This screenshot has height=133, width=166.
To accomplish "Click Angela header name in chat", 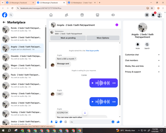I will pos(76,25).
